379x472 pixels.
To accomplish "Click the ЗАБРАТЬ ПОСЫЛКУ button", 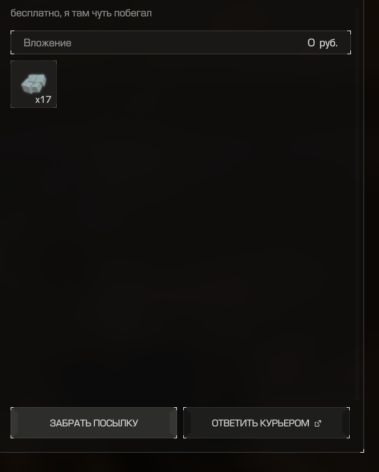I will 94,423.
